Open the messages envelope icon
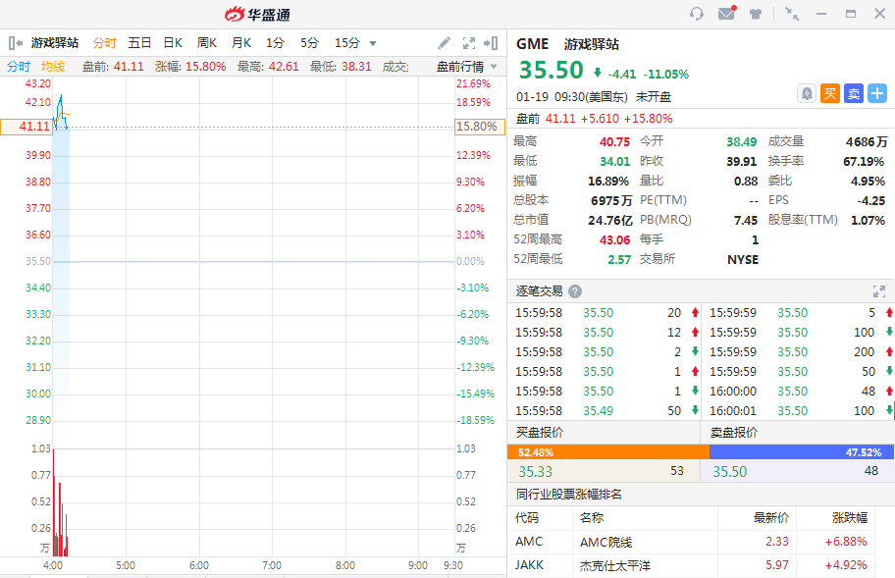895x578 pixels. point(726,14)
